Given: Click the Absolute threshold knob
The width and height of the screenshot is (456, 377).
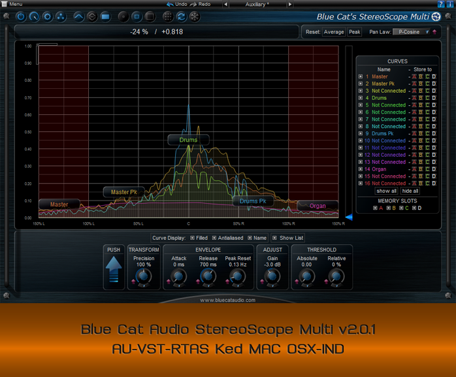Looking at the screenshot, I should tap(307, 276).
